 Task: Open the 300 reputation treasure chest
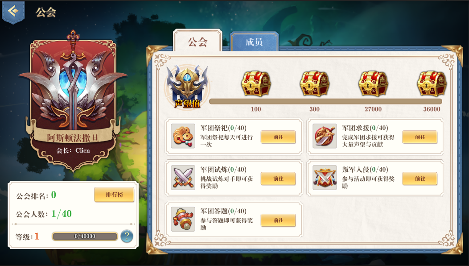tap(315, 83)
